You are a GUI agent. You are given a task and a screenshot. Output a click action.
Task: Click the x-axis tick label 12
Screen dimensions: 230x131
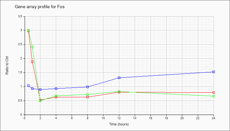pos(119,118)
